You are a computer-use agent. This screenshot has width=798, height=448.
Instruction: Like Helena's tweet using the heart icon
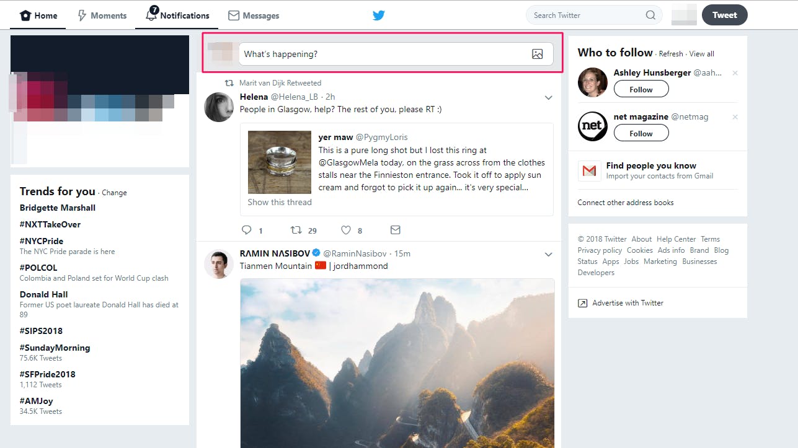click(x=346, y=230)
